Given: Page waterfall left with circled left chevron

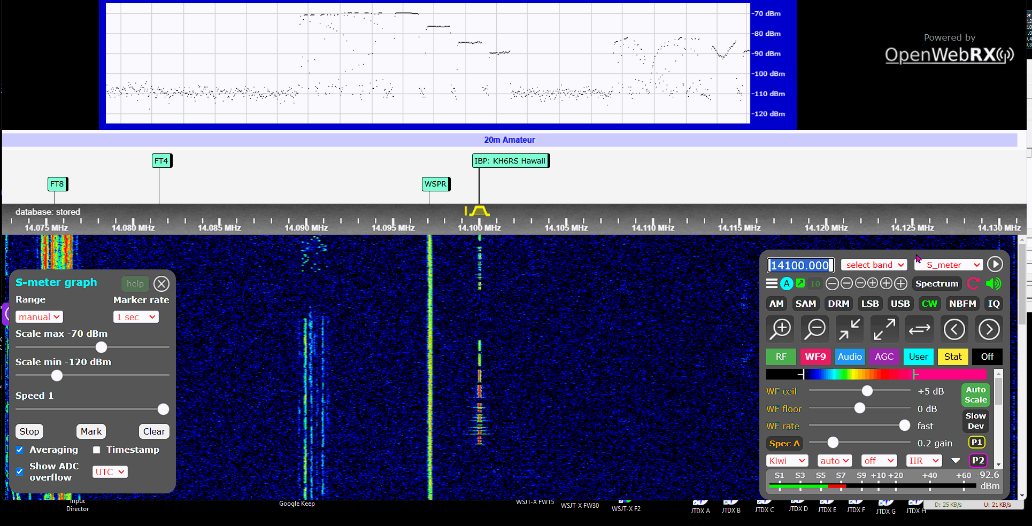Looking at the screenshot, I should (x=954, y=329).
